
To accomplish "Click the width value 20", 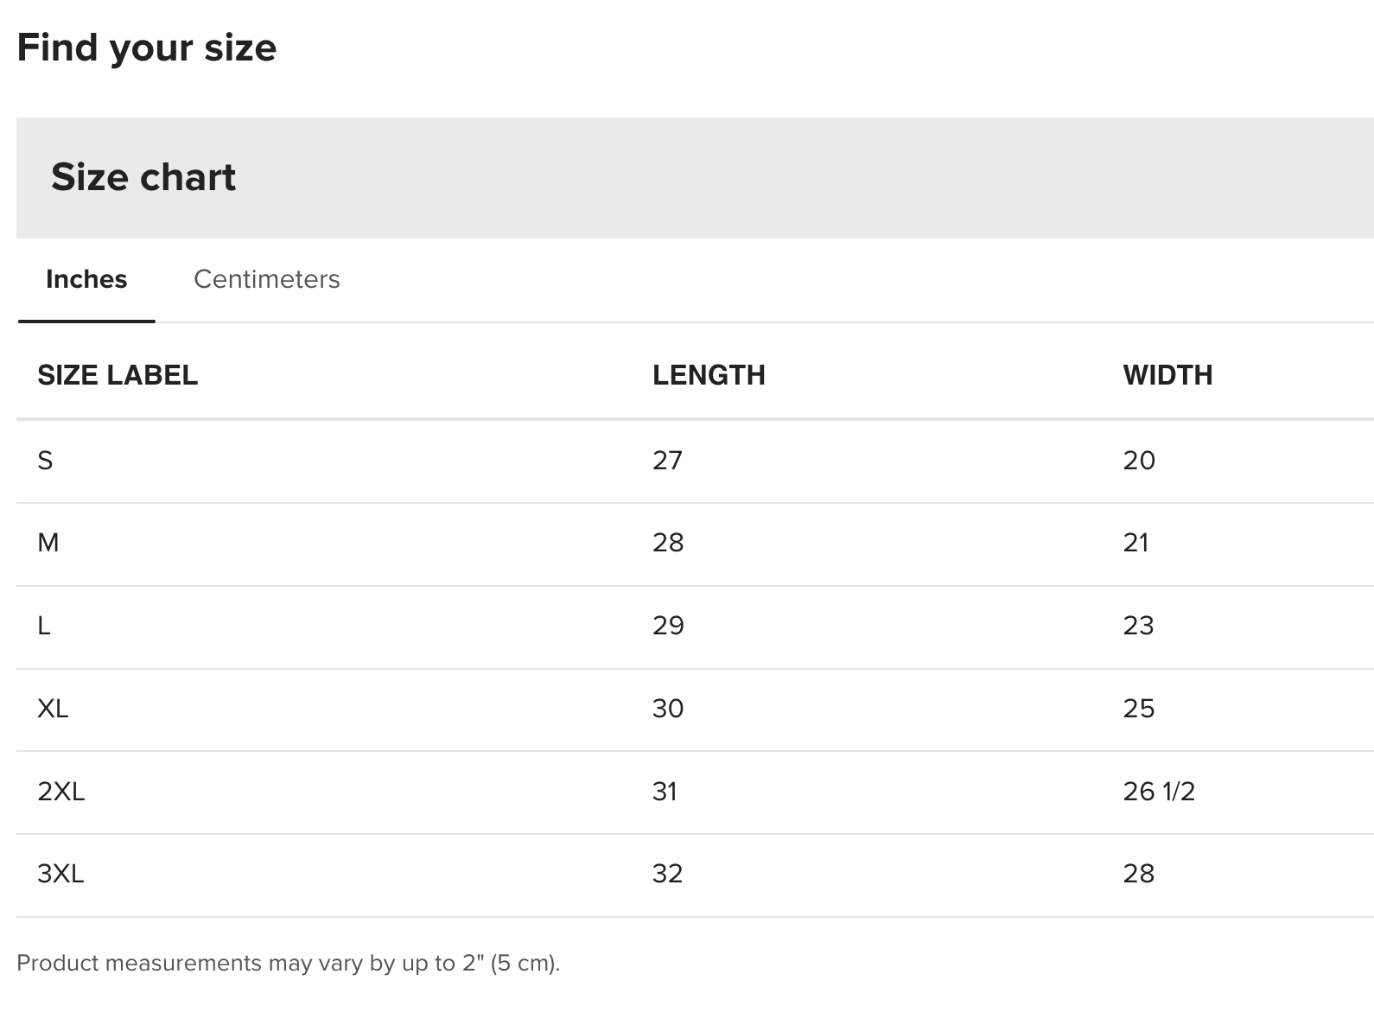I will pyautogui.click(x=1139, y=461).
